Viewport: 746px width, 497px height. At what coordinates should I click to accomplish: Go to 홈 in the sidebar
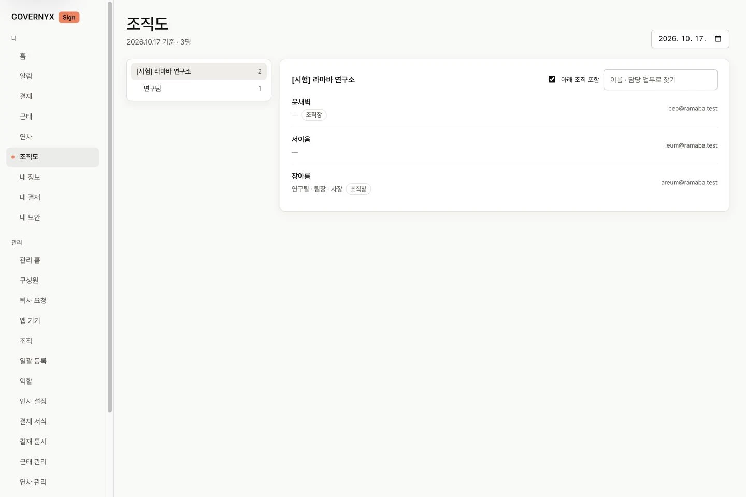coord(53,56)
